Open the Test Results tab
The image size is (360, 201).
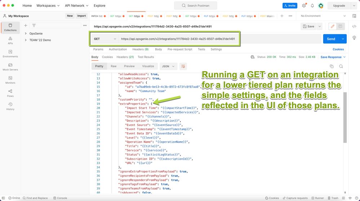(146, 57)
